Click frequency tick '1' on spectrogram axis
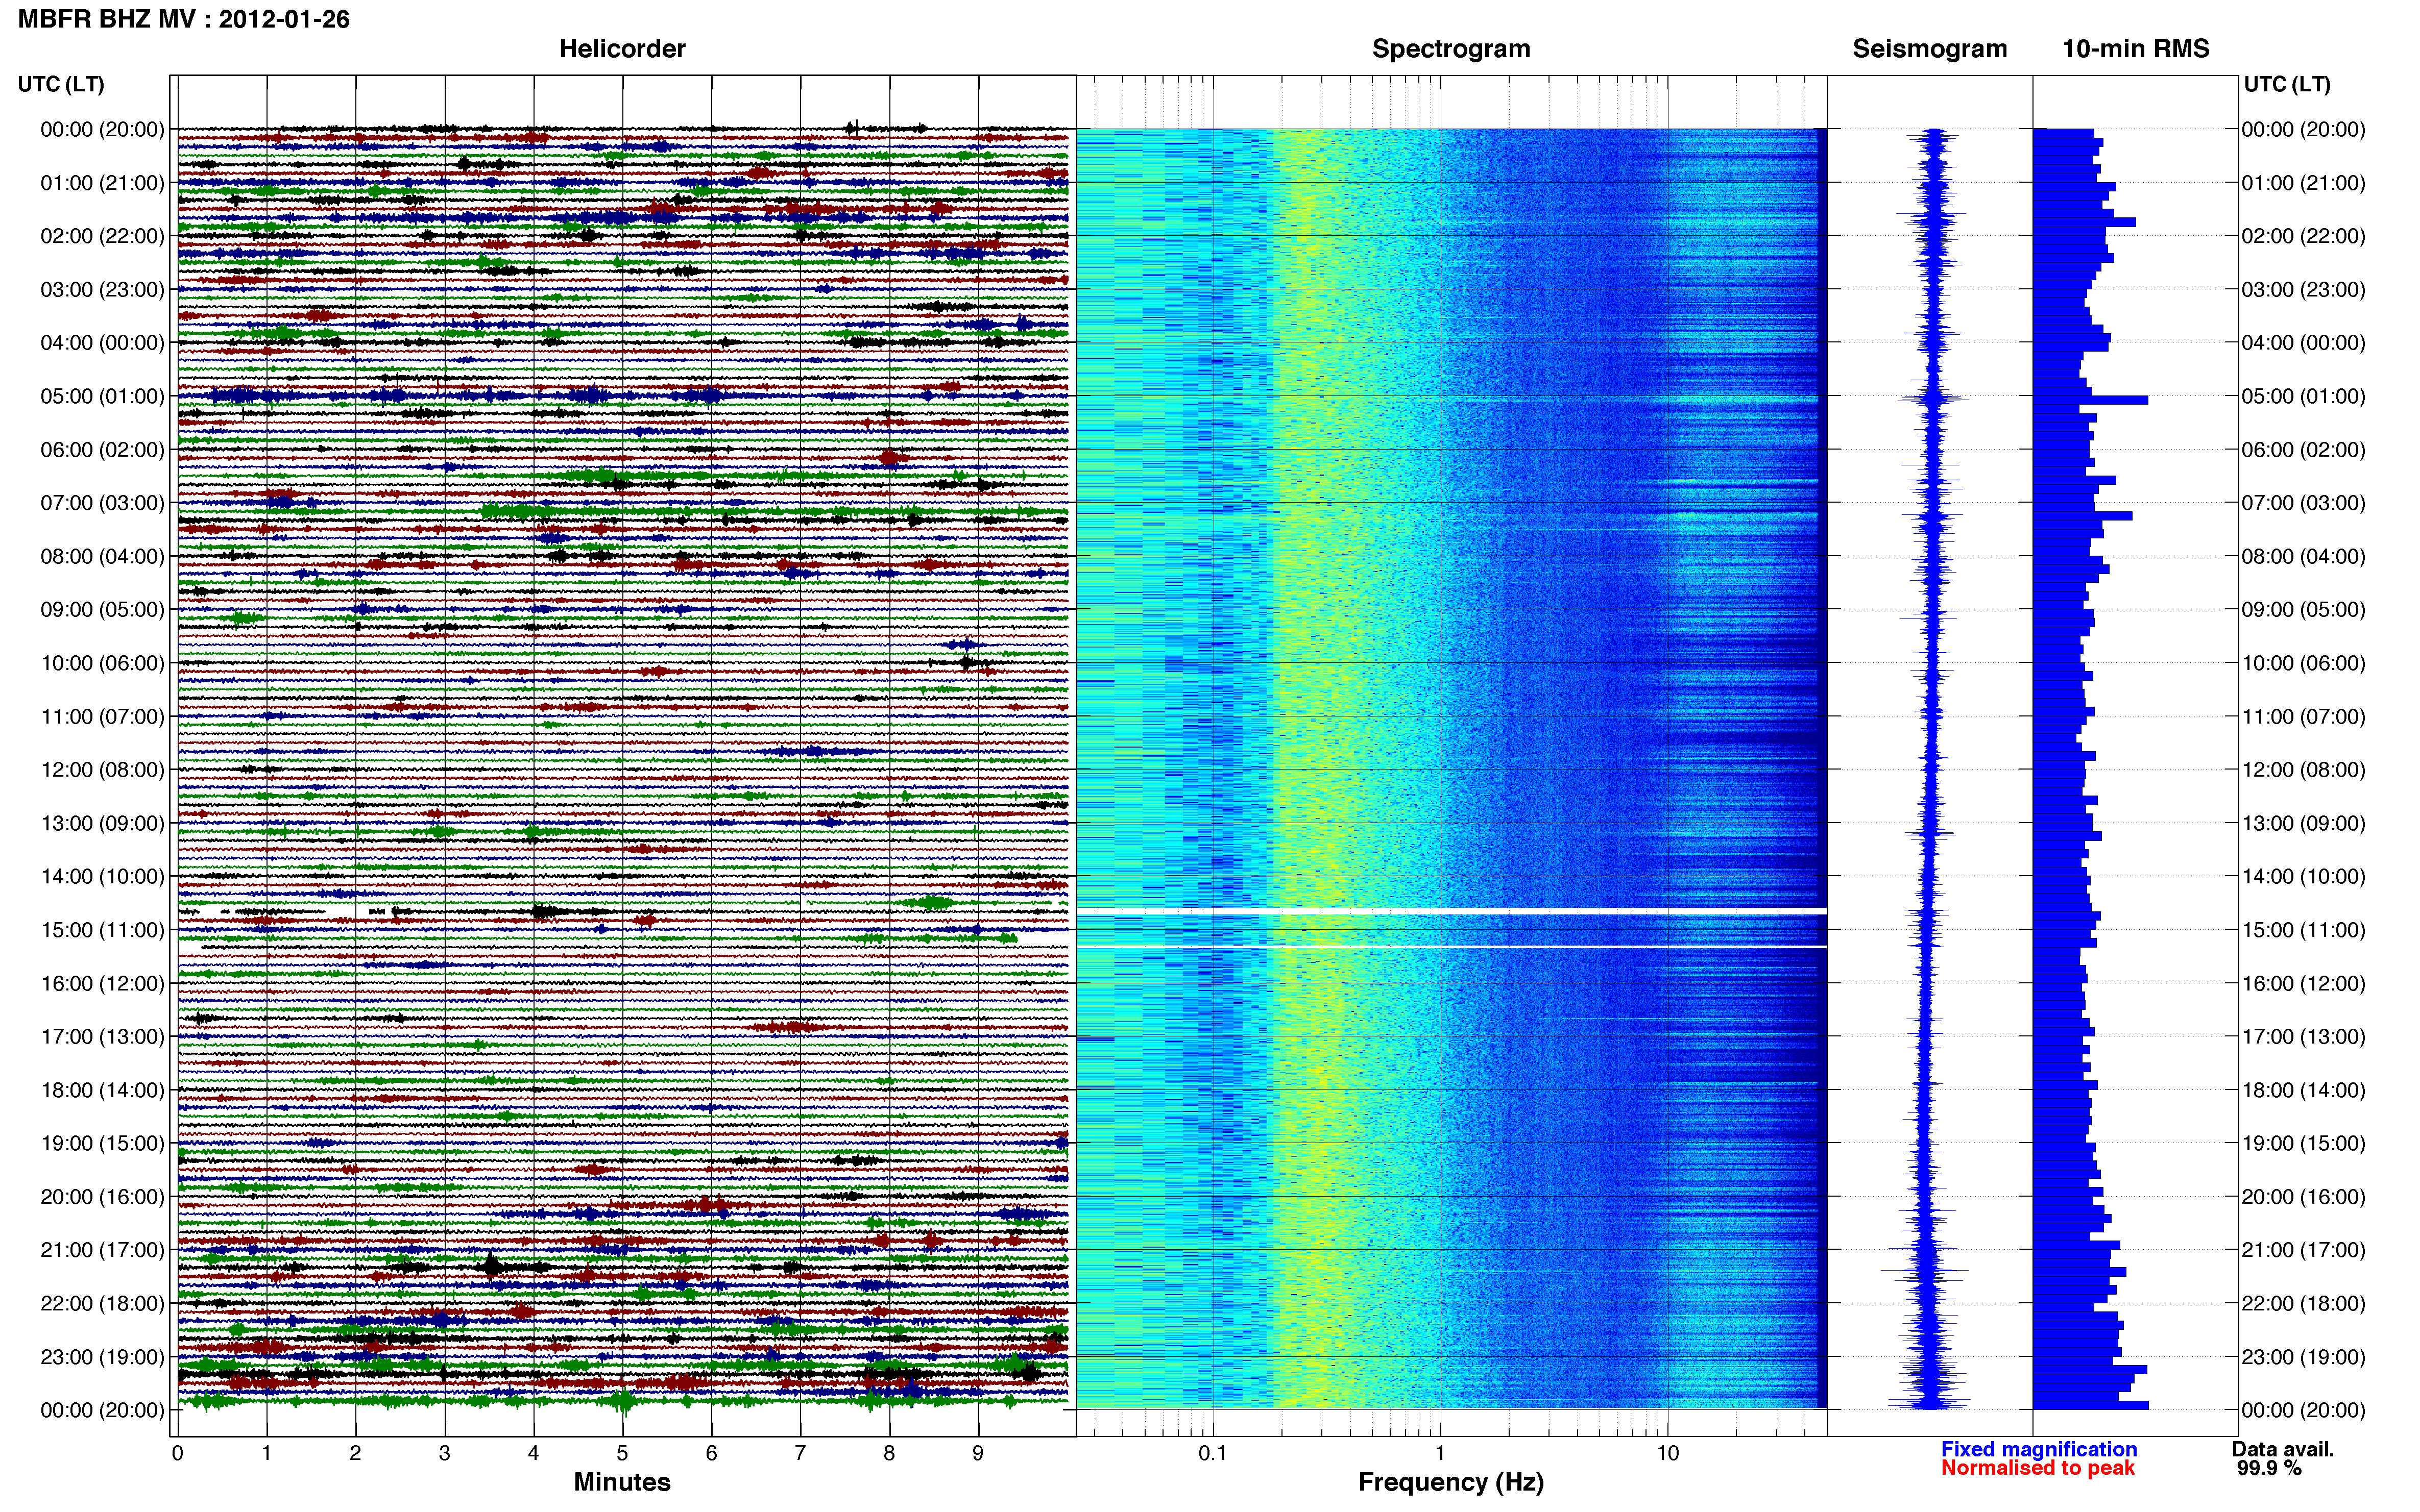This screenshot has width=2420, height=1512. (x=1440, y=1454)
